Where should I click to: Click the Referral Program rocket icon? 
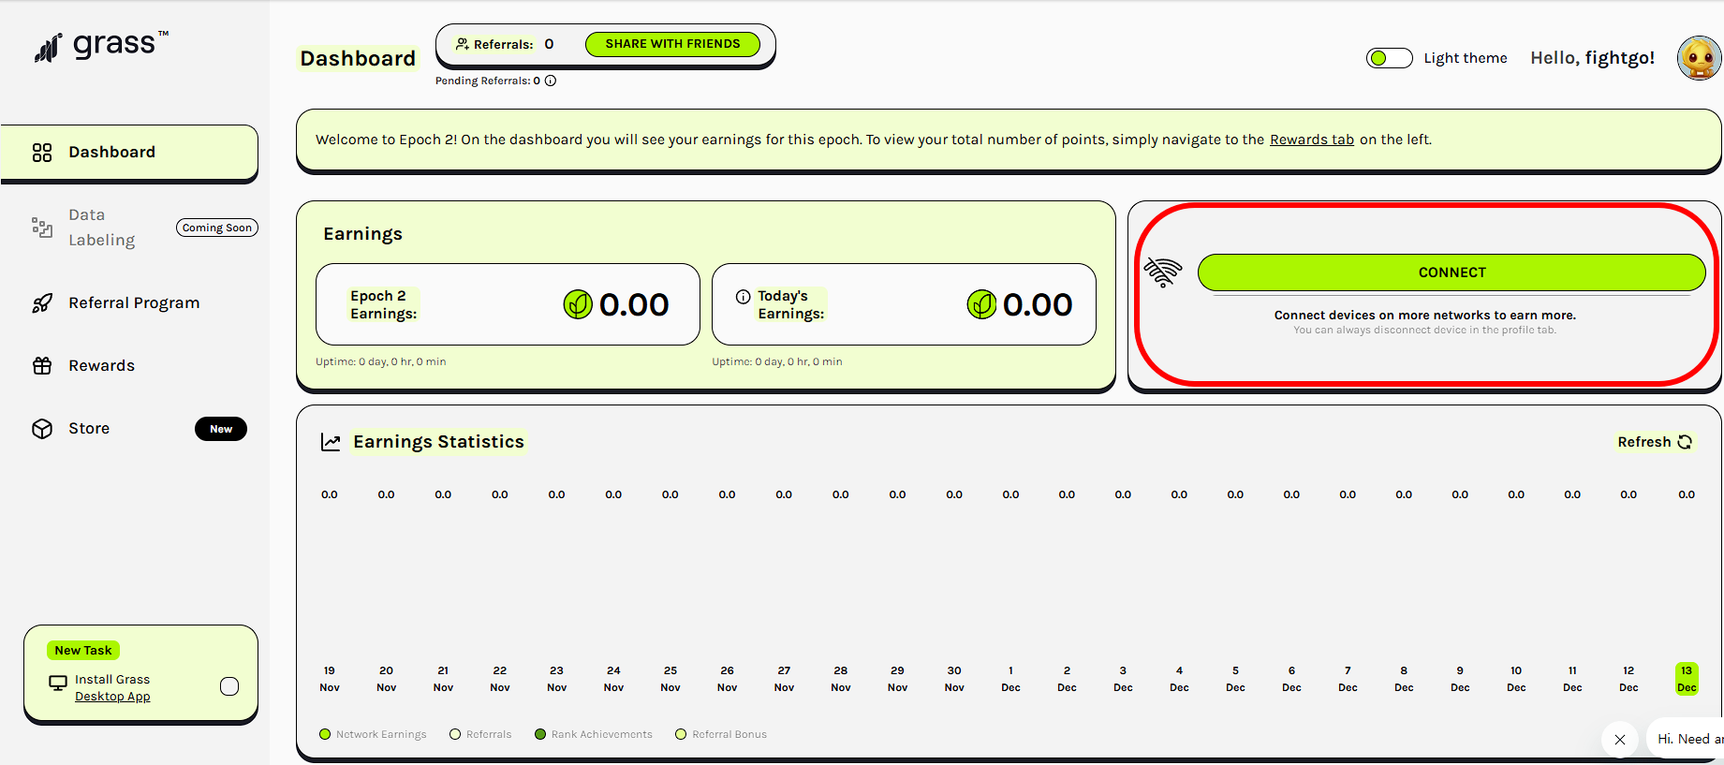click(42, 303)
